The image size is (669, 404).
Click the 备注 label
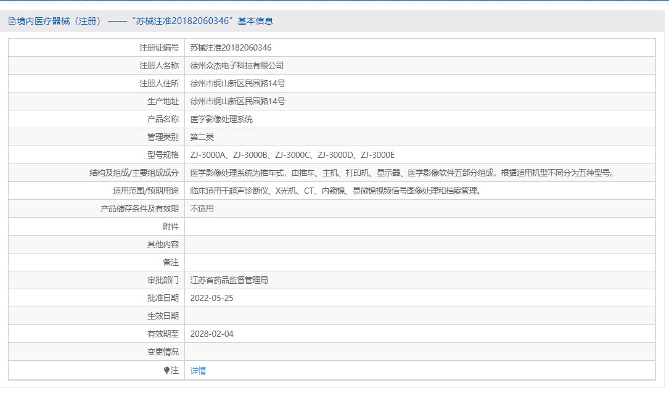(171, 263)
